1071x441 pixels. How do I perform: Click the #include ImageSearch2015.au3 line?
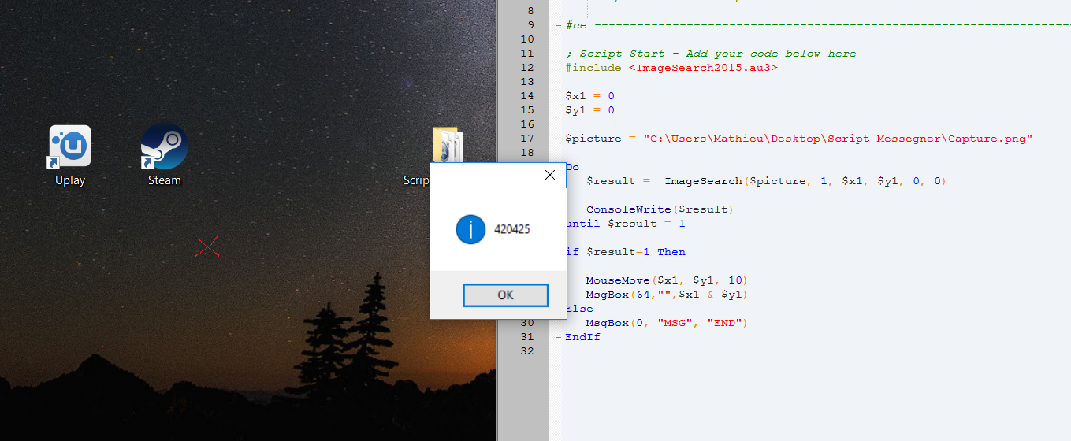[x=671, y=68]
